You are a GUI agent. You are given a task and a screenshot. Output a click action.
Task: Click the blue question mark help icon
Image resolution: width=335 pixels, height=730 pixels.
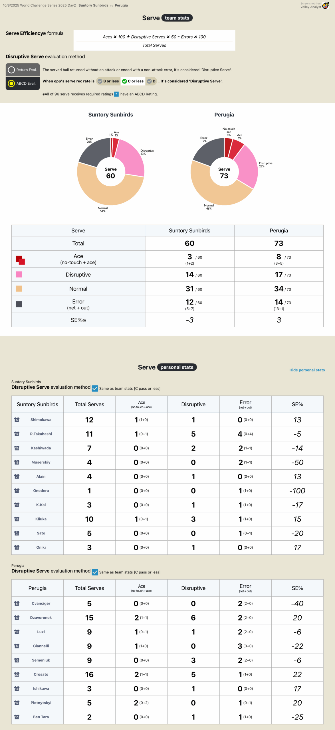(116, 94)
